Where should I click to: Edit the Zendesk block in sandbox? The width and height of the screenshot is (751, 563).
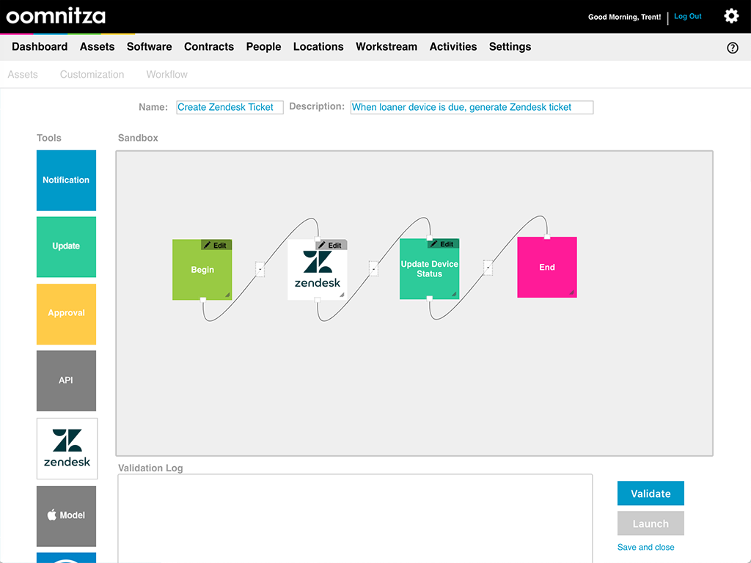point(331,246)
